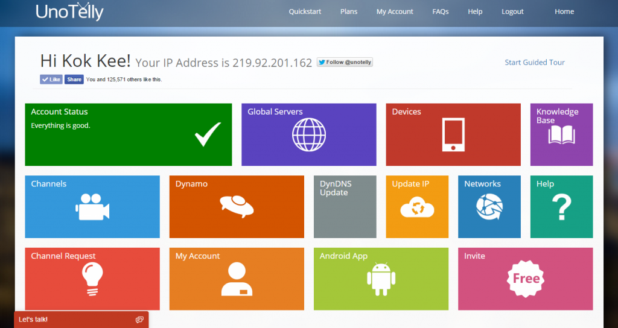Click the IP address 219.92.201.162 text
The width and height of the screenshot is (618, 328).
272,63
